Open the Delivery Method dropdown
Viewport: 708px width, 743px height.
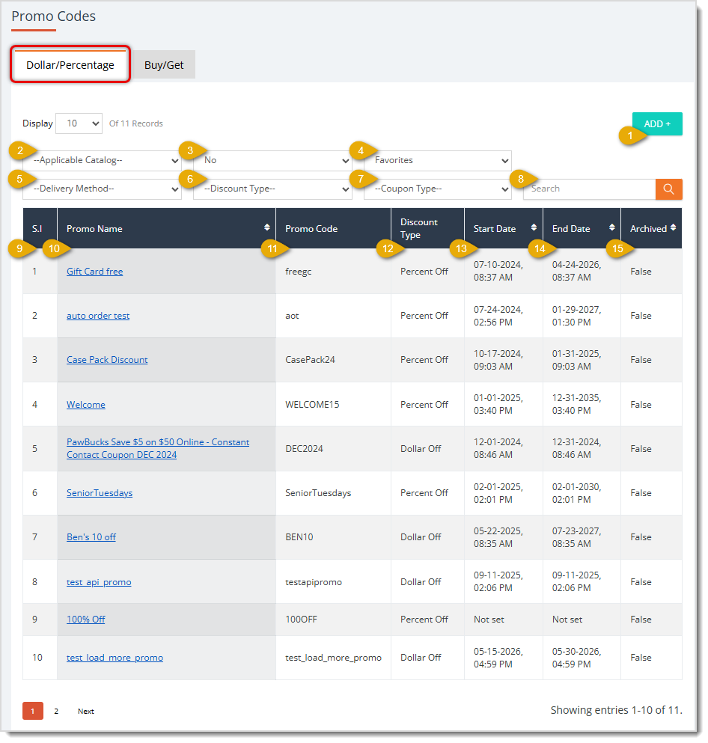point(102,189)
